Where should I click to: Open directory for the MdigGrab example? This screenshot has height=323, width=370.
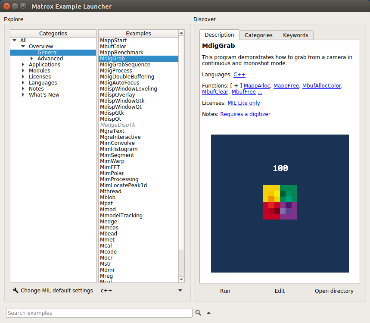(x=334, y=291)
